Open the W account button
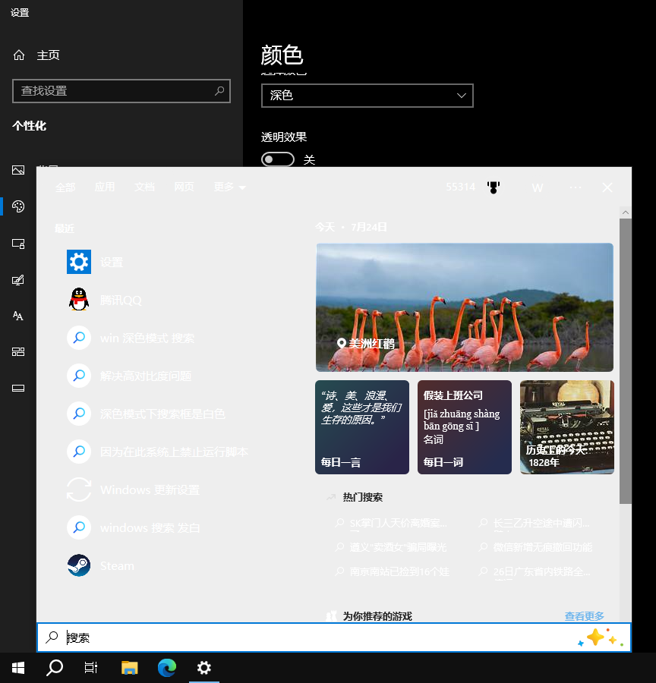The image size is (656, 683). [x=538, y=187]
